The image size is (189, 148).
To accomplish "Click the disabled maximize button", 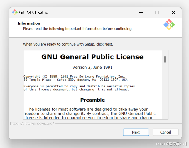I will pyautogui.click(x=157, y=13).
